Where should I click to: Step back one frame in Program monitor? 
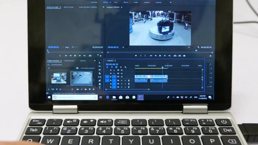pos(156,56)
